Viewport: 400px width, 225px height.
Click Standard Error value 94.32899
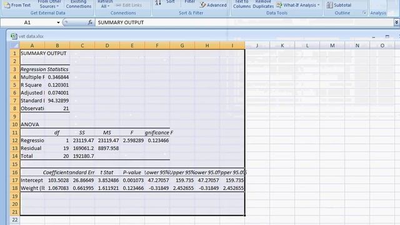pos(57,101)
